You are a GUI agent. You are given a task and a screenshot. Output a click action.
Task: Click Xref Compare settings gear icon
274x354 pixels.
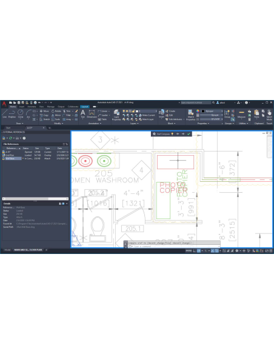(154, 134)
